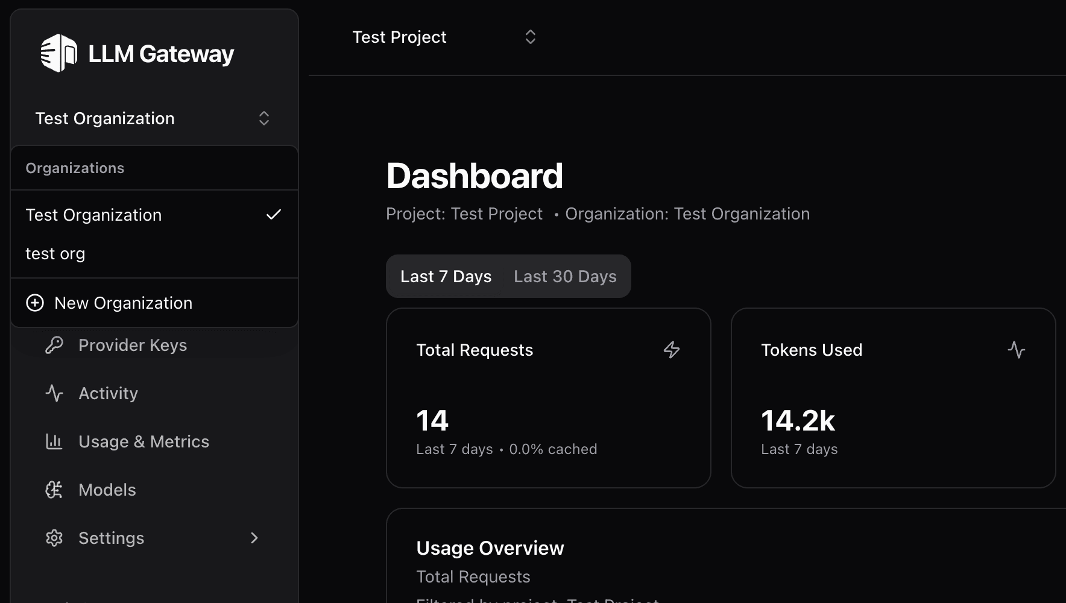Open the Test Organization switcher dropdown
This screenshot has width=1066, height=603.
click(263, 118)
